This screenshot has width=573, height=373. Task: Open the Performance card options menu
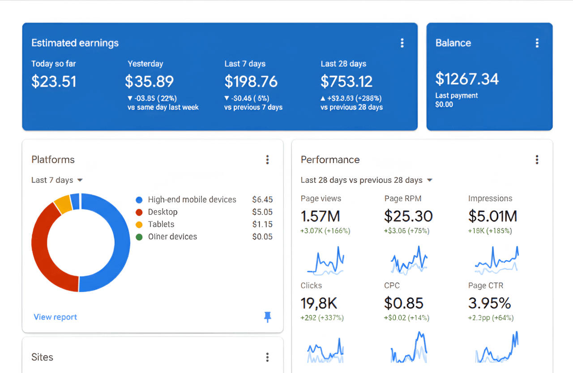tap(537, 160)
